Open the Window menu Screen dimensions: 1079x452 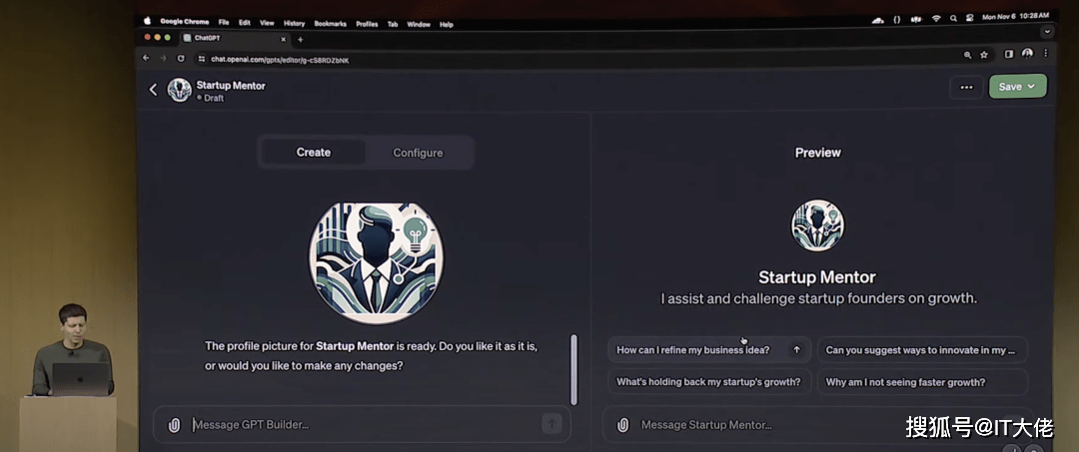(419, 24)
